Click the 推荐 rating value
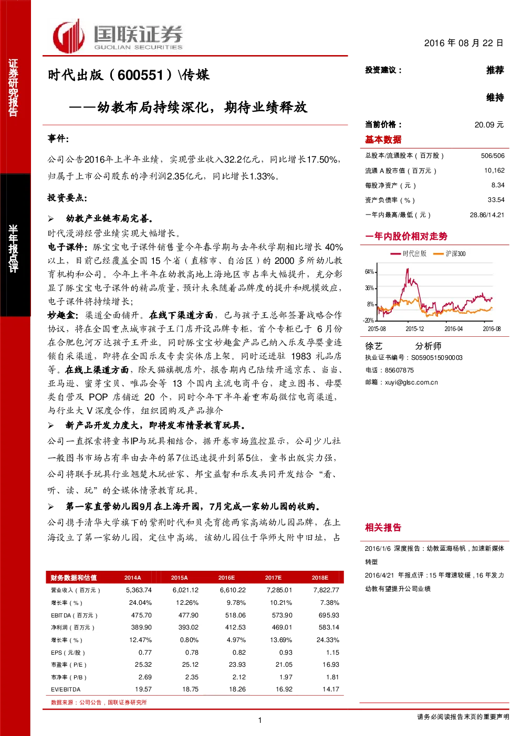Viewport: 521px width, 736px height. pyautogui.click(x=495, y=70)
